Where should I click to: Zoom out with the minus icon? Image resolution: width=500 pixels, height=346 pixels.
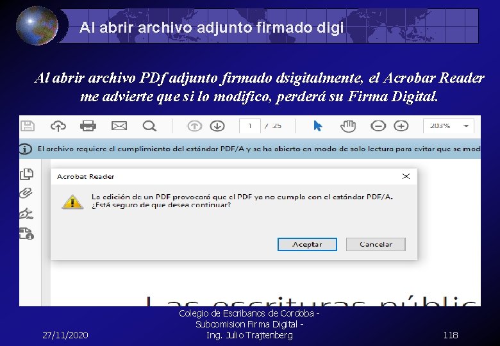click(x=378, y=126)
